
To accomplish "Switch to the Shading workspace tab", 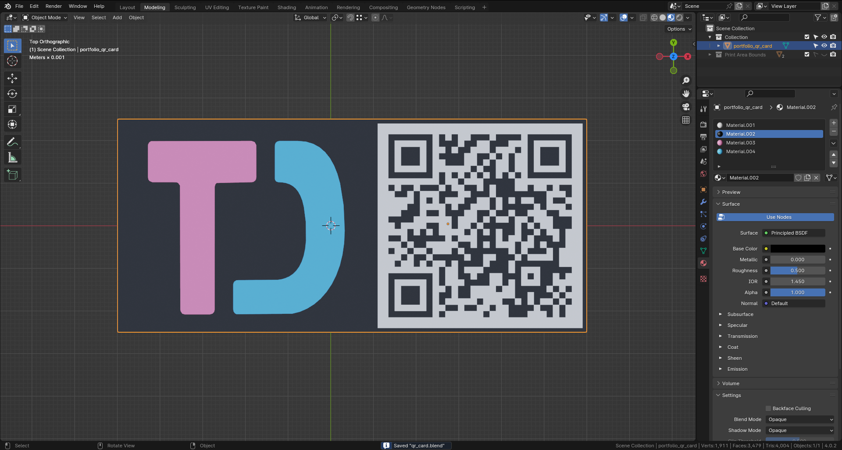I will point(286,7).
